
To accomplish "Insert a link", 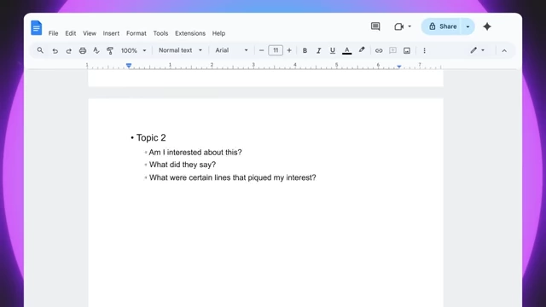I will tap(379, 51).
